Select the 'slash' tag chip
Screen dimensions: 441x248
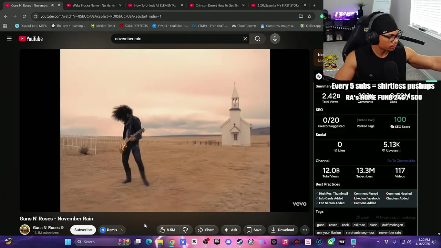pyautogui.click(x=373, y=225)
